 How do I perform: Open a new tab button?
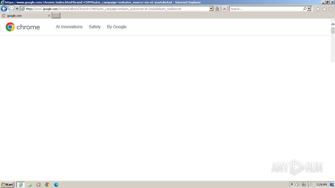pos(56,16)
